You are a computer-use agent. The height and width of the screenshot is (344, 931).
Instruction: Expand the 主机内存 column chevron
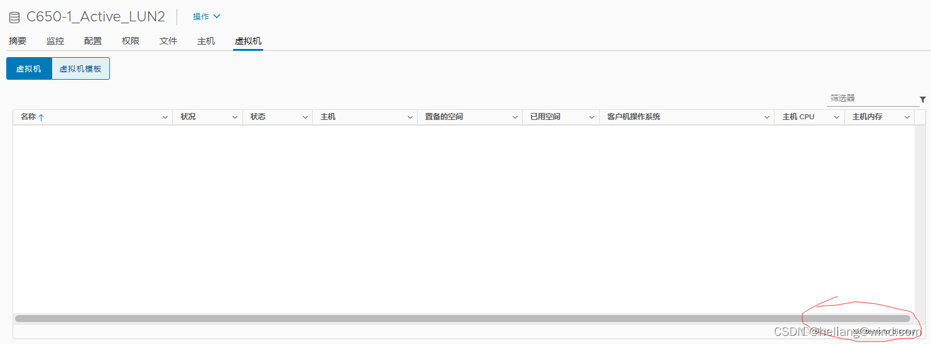point(907,117)
